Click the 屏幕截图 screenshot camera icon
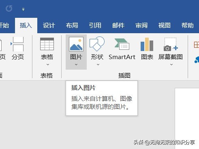 click(171, 45)
